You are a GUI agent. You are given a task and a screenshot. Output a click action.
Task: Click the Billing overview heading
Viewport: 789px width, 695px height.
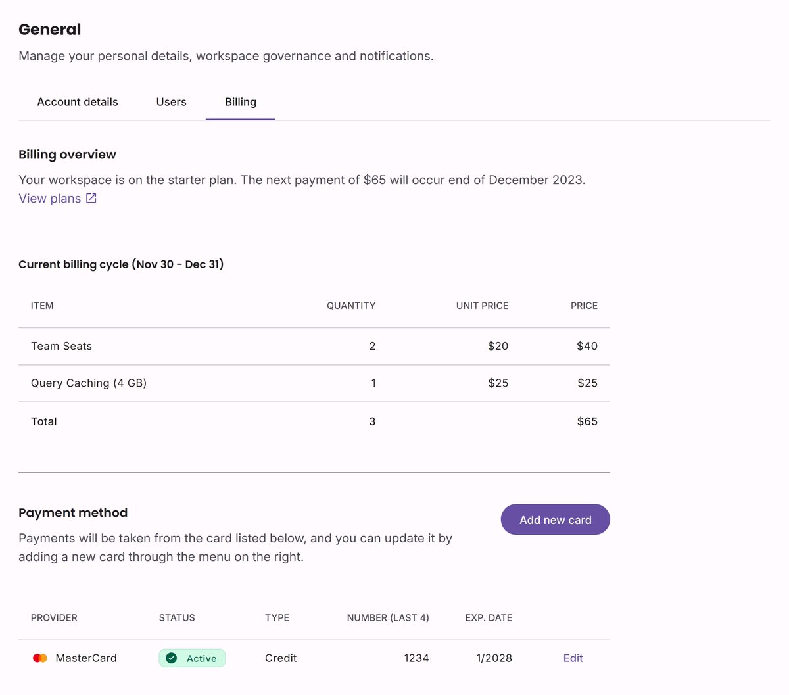pyautogui.click(x=67, y=155)
